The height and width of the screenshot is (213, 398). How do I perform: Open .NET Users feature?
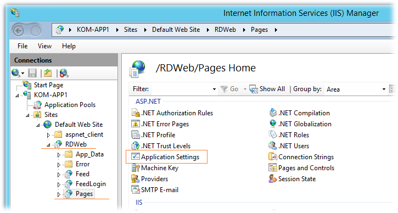coord(289,145)
